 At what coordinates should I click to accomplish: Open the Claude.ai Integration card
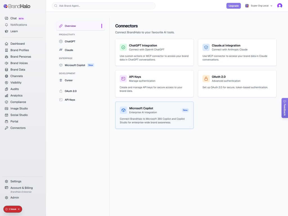coord(237,52)
